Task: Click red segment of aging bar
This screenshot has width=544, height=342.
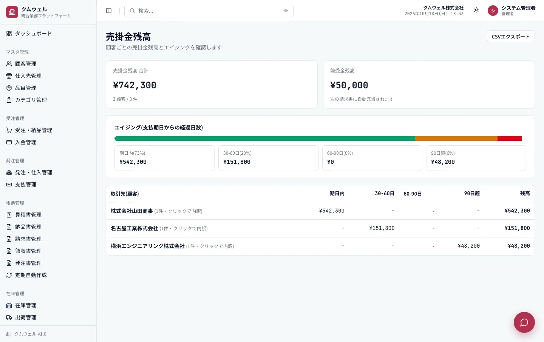Action: (510, 139)
